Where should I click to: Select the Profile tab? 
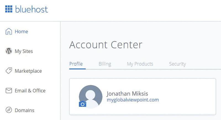[x=76, y=64]
